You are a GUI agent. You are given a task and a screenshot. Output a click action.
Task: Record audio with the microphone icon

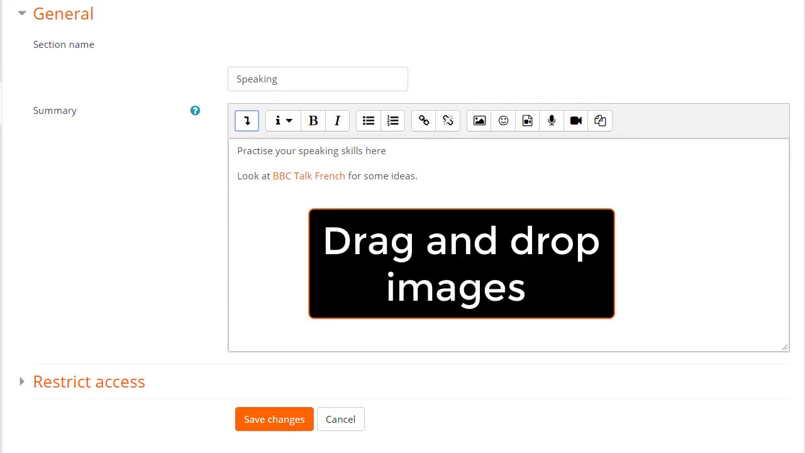[552, 121]
